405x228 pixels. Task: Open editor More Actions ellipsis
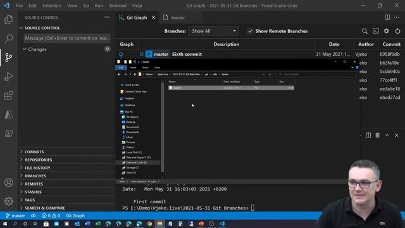click(397, 17)
